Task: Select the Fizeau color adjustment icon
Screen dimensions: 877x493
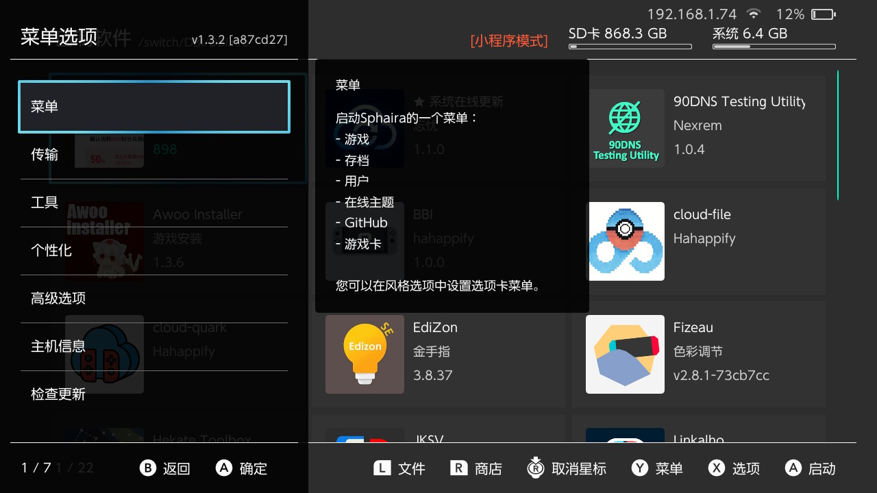Action: coord(625,354)
